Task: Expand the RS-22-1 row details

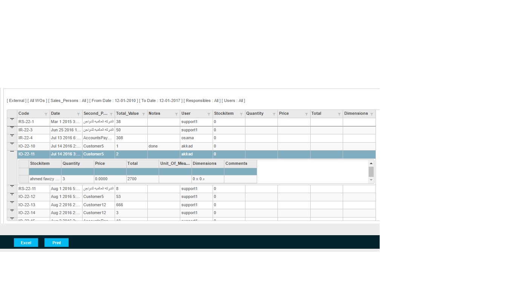Action: (12, 119)
